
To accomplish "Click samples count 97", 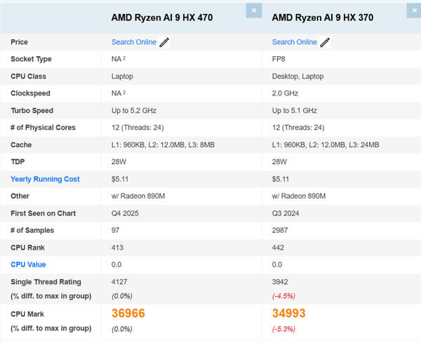I will (x=116, y=230).
